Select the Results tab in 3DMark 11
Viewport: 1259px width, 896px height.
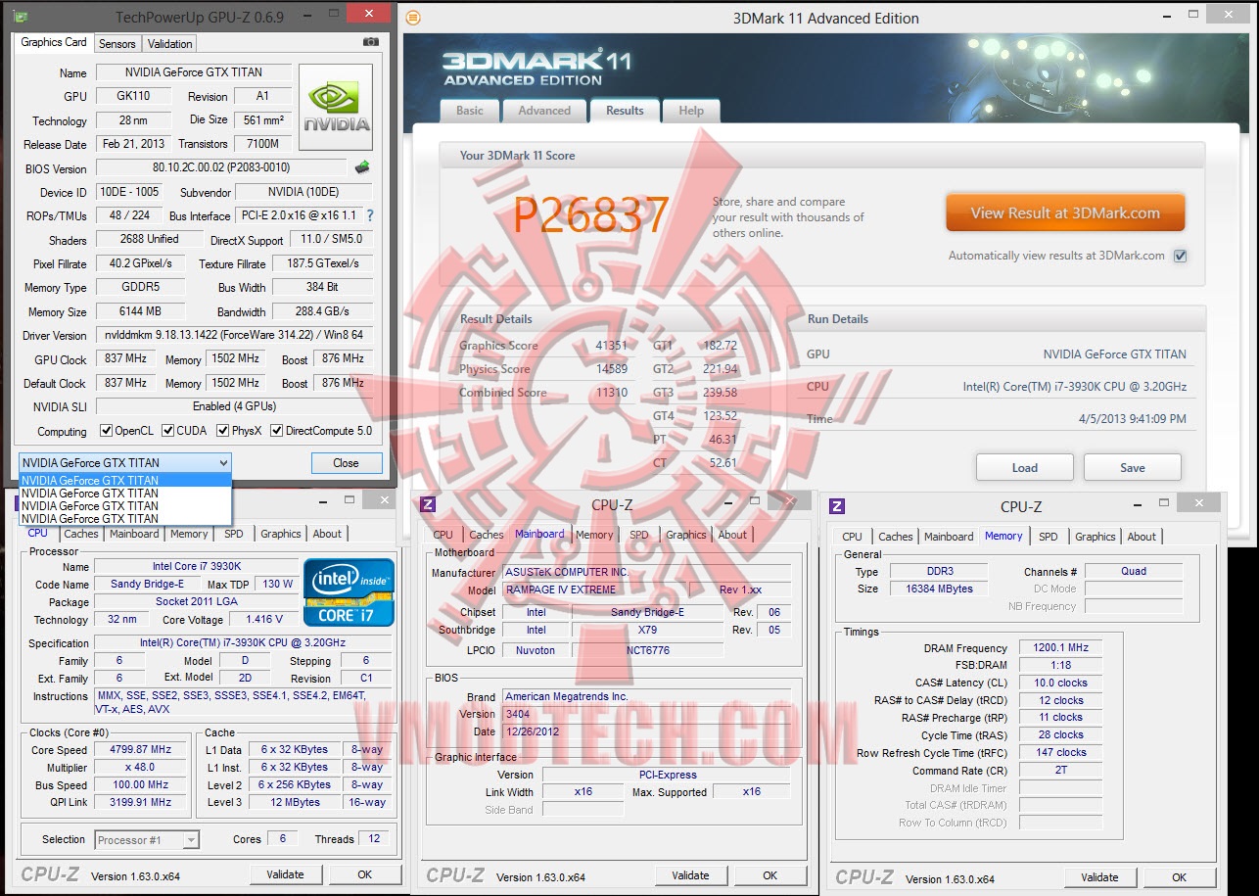625,110
